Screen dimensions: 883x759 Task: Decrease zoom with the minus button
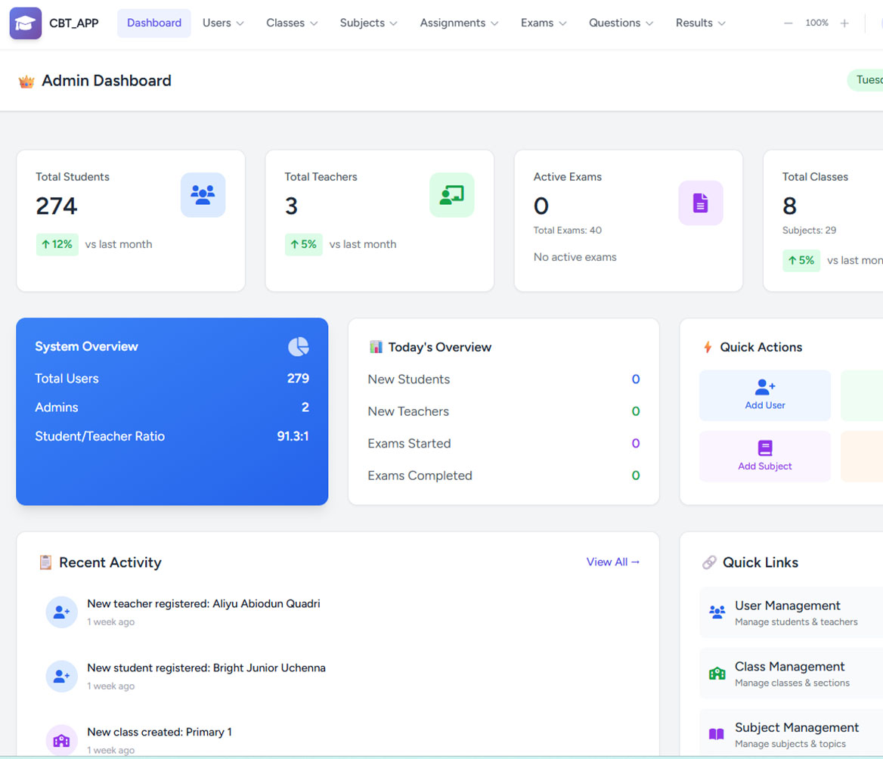pyautogui.click(x=789, y=23)
